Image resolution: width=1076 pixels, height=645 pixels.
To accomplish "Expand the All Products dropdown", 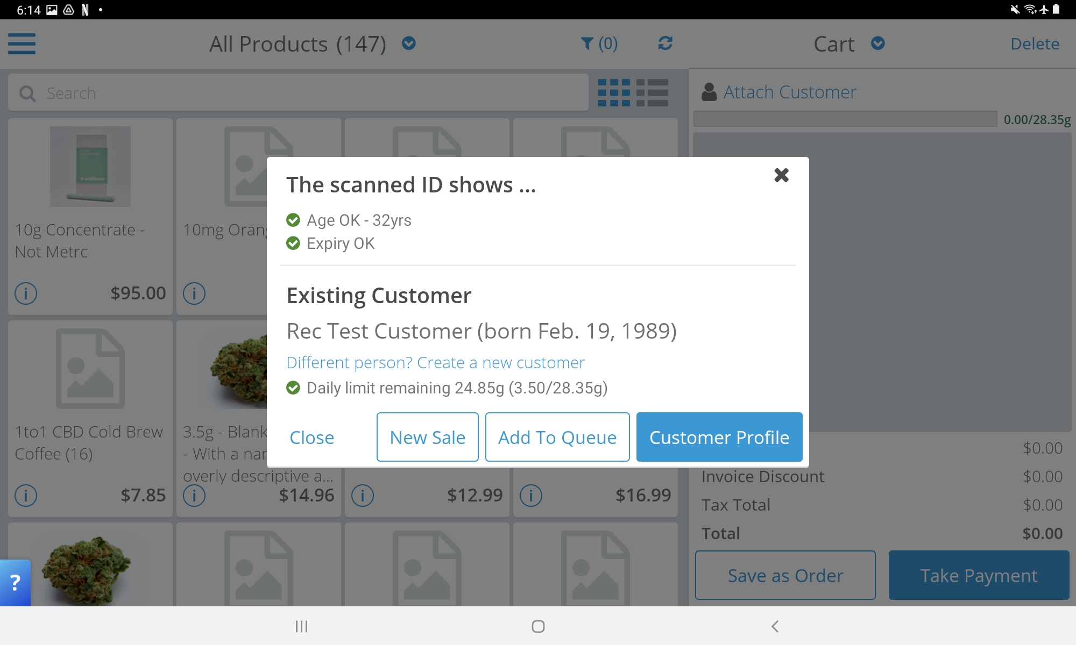I will click(x=409, y=44).
